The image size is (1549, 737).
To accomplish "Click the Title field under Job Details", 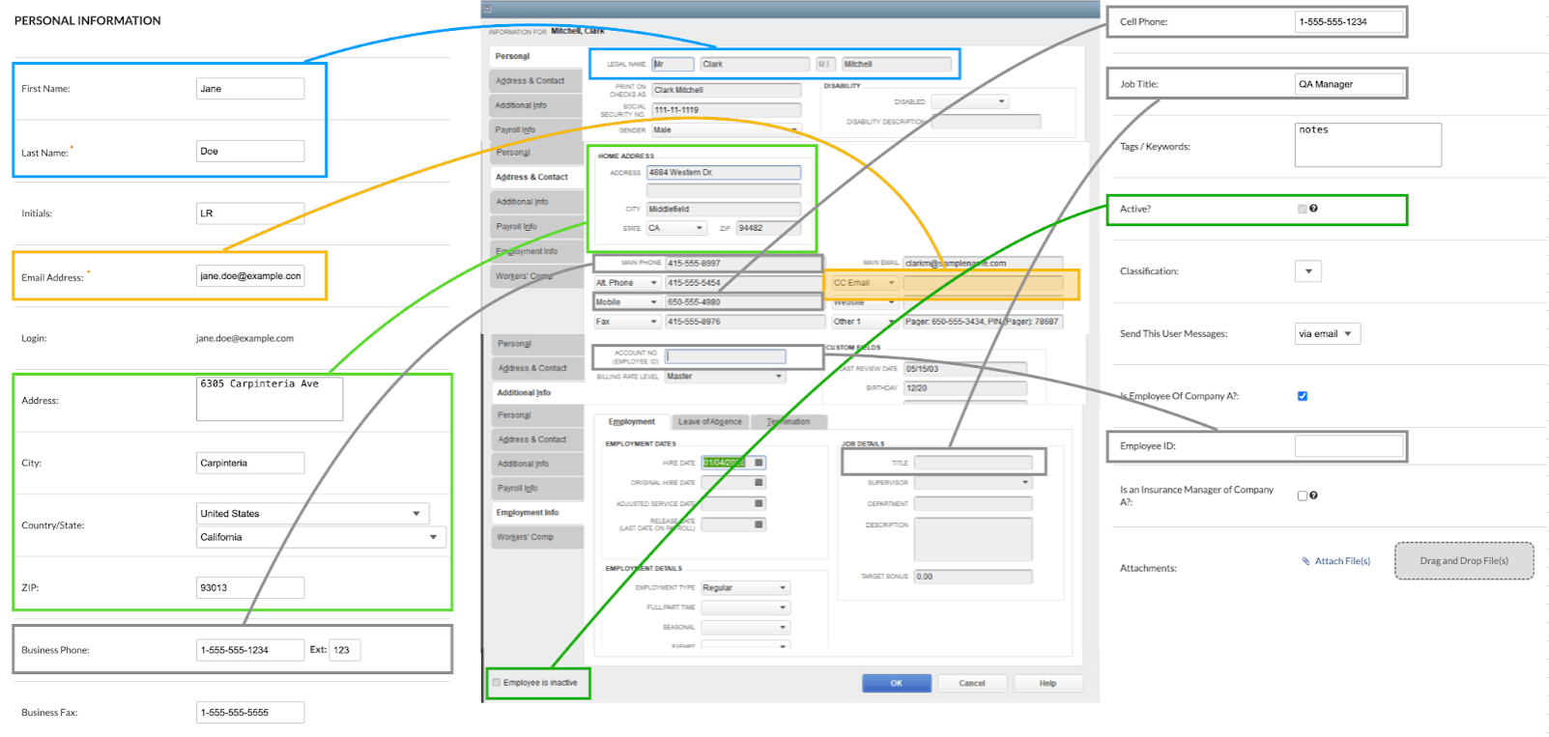I will click(973, 463).
